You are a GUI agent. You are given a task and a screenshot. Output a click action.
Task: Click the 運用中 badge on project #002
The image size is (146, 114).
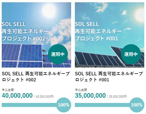click(58, 54)
